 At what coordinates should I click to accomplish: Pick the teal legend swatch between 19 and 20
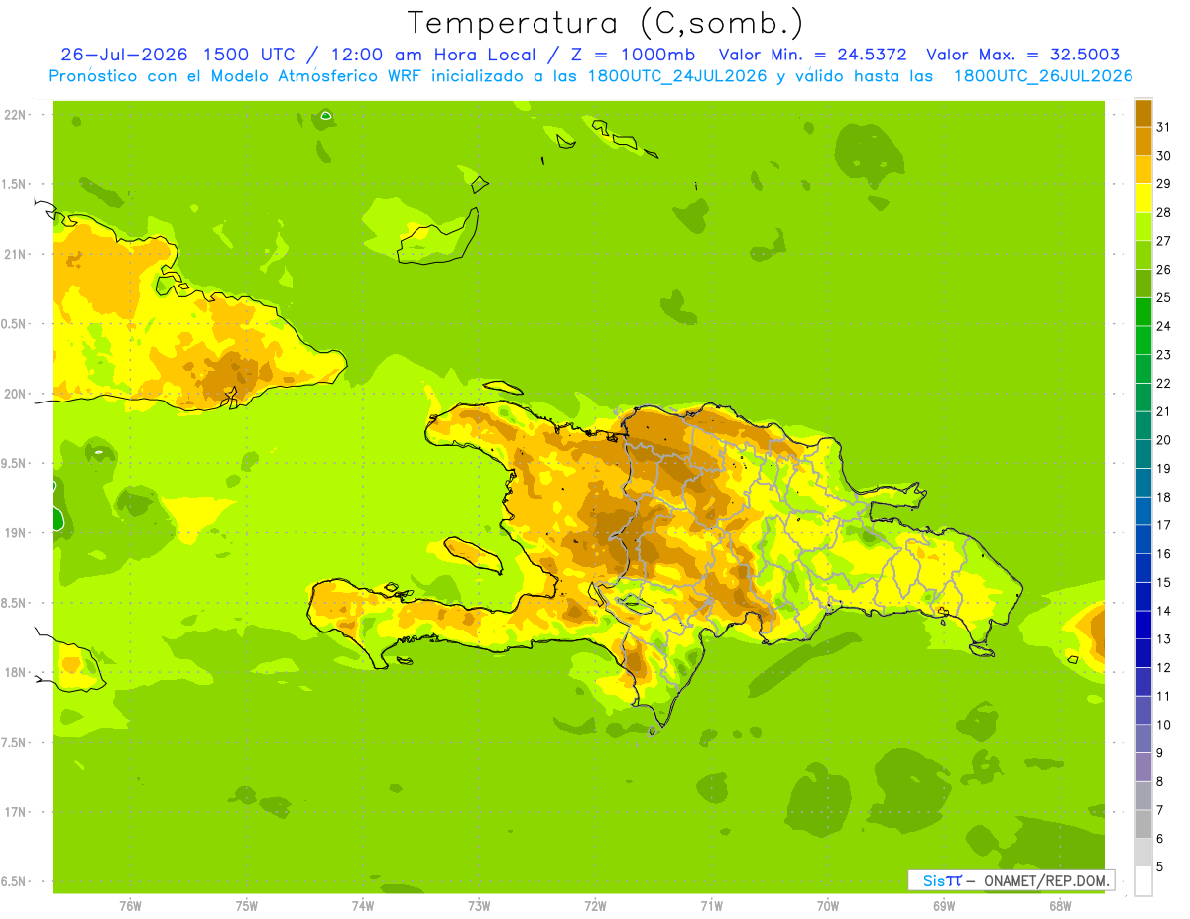click(x=1143, y=454)
